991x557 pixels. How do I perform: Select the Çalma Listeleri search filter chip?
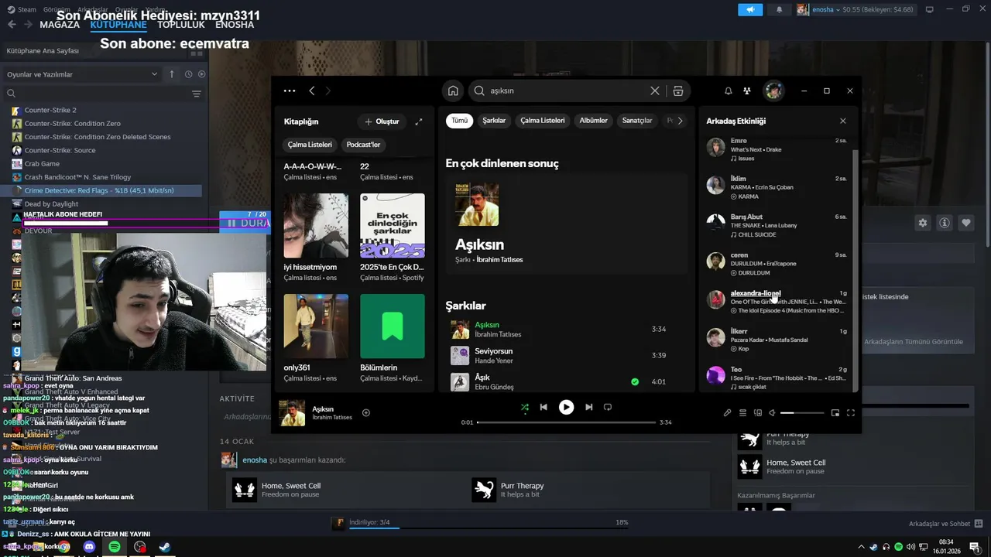click(542, 121)
